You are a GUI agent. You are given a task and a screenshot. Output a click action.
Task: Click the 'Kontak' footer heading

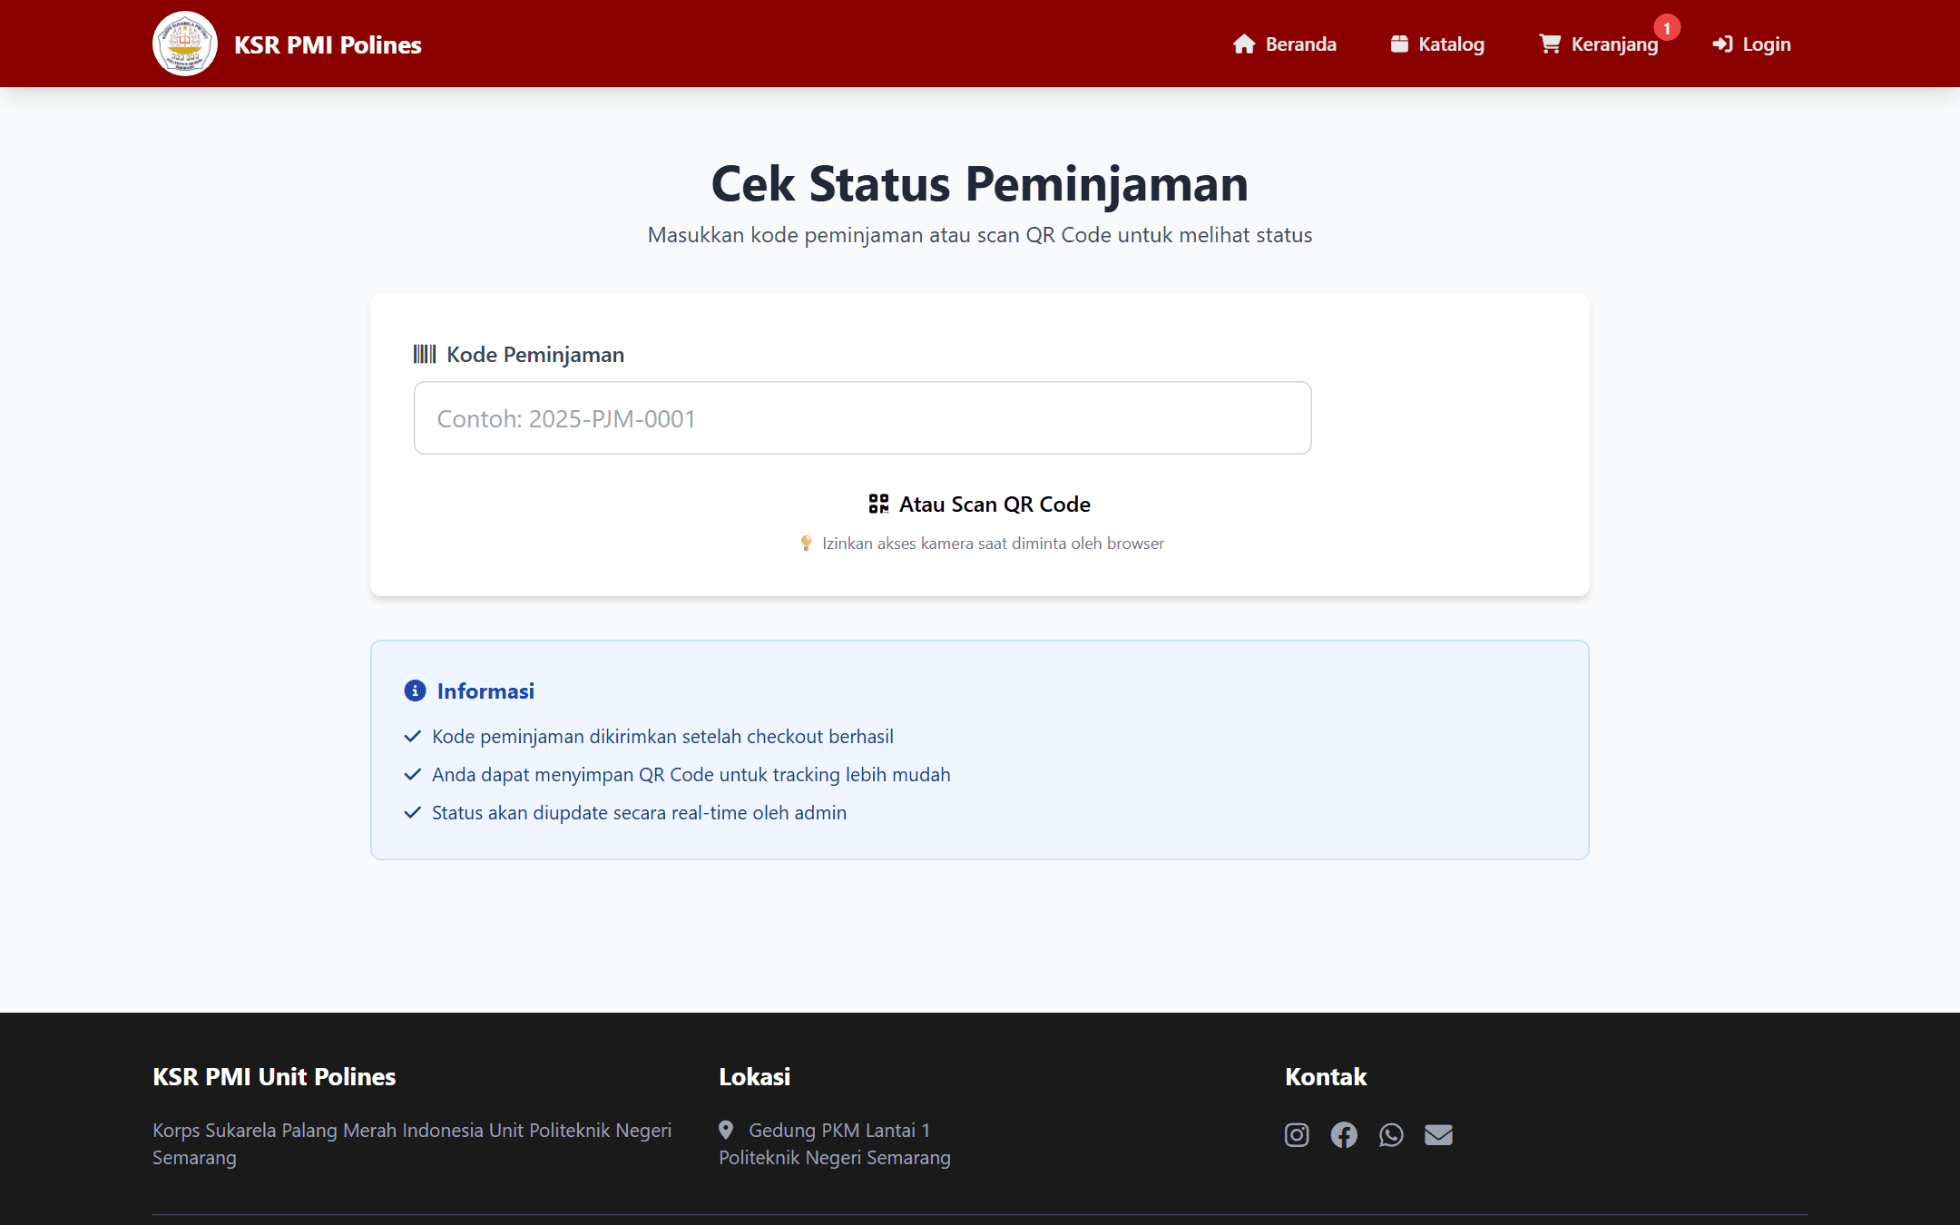coord(1326,1076)
